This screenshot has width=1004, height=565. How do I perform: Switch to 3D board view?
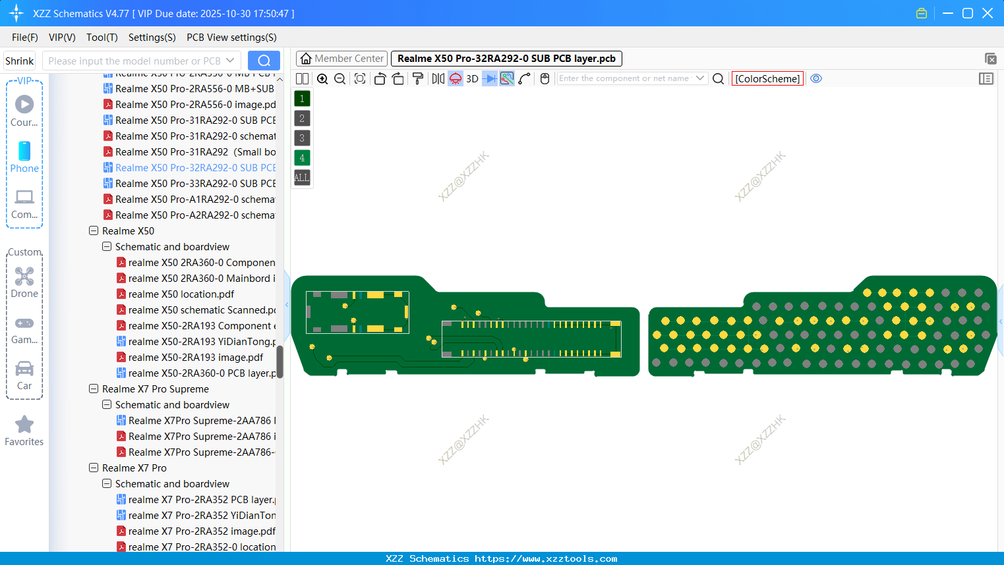(472, 78)
